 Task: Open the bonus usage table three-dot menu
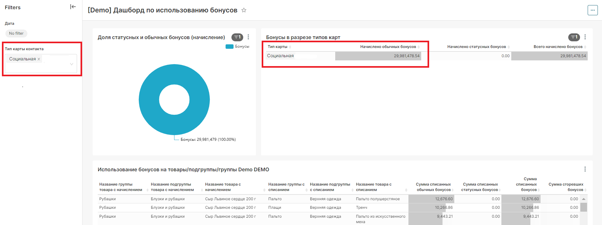[585, 169]
